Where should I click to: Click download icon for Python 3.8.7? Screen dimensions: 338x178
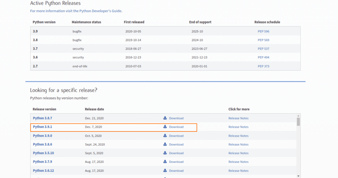[x=165, y=118]
